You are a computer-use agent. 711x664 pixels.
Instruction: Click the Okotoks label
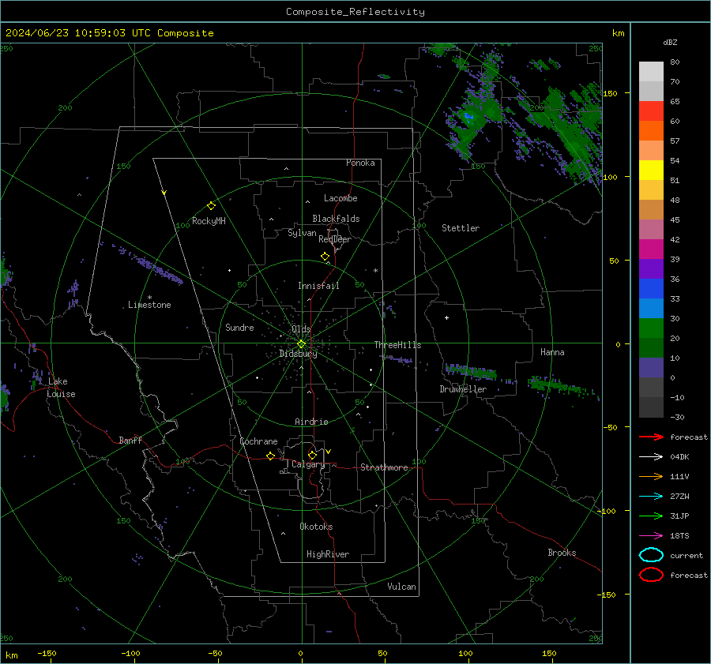pos(316,527)
